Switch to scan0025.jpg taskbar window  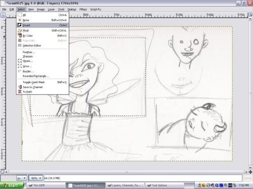pos(86,185)
